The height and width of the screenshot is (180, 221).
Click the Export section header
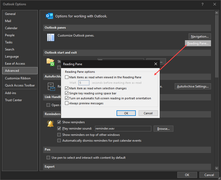(127, 167)
